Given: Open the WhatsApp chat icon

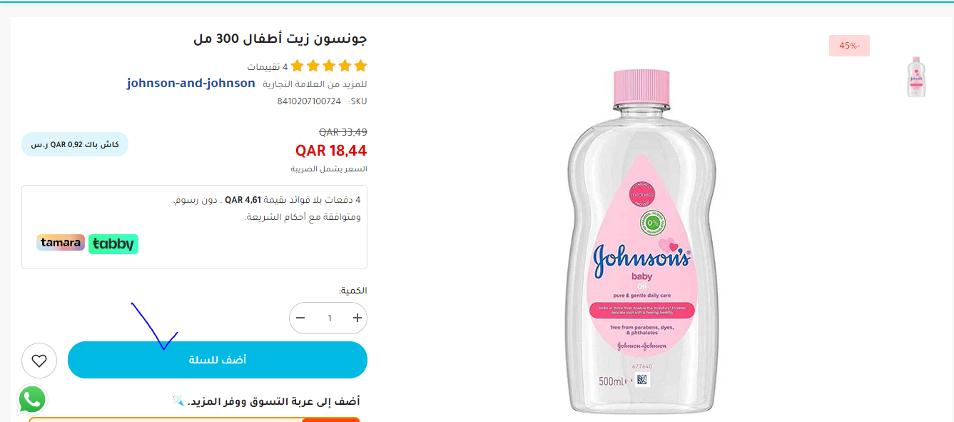Looking at the screenshot, I should click(x=32, y=400).
